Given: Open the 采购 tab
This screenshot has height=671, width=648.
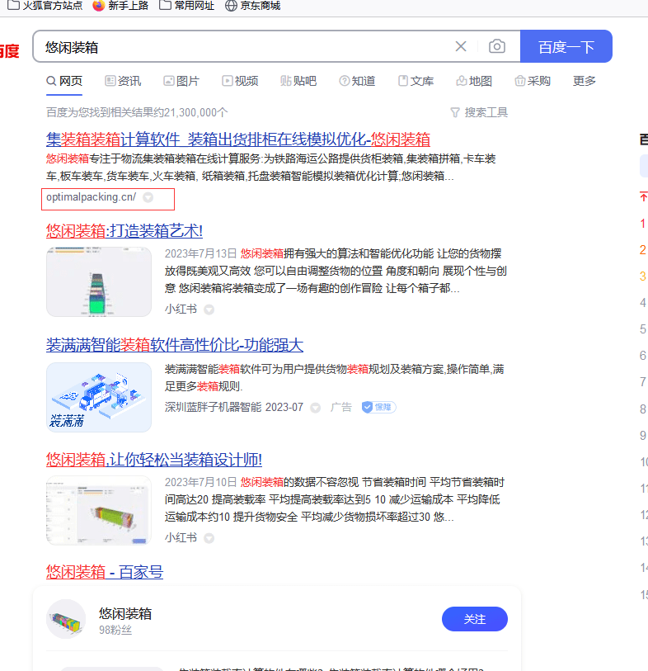Looking at the screenshot, I should pyautogui.click(x=533, y=81).
